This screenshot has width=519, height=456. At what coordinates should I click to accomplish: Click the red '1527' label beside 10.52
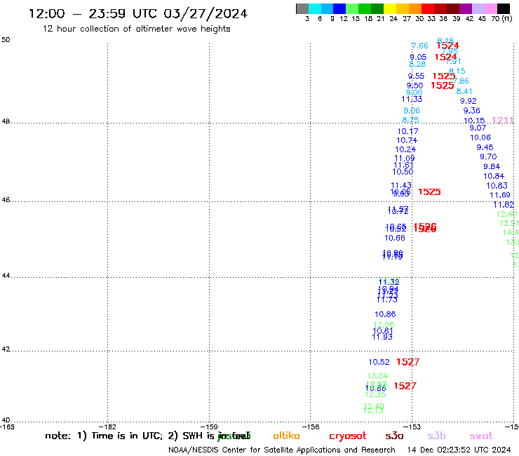[407, 362]
